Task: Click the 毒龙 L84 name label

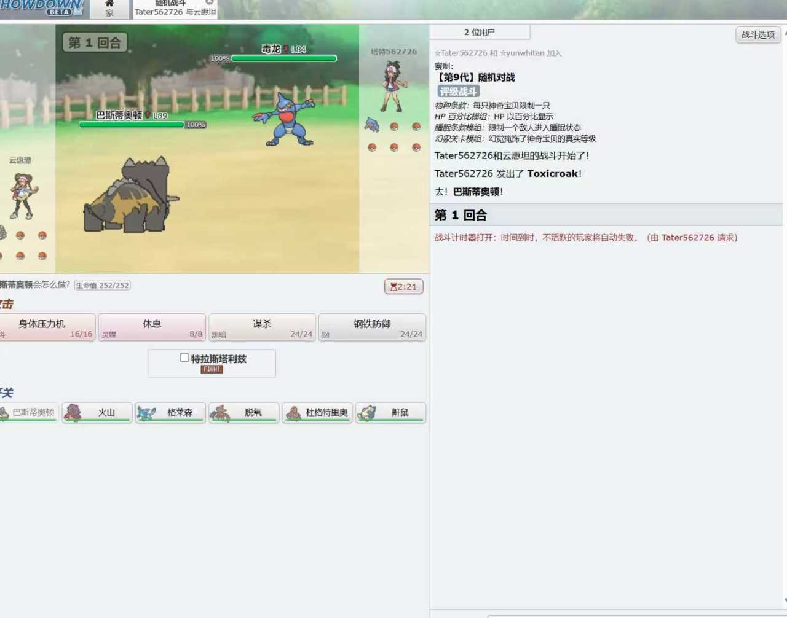Action: click(x=283, y=49)
